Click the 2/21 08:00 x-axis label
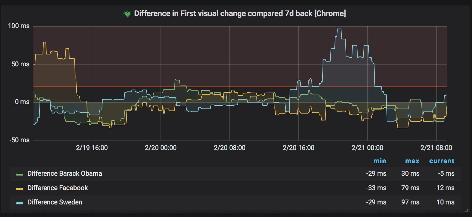472x217 pixels. point(436,148)
